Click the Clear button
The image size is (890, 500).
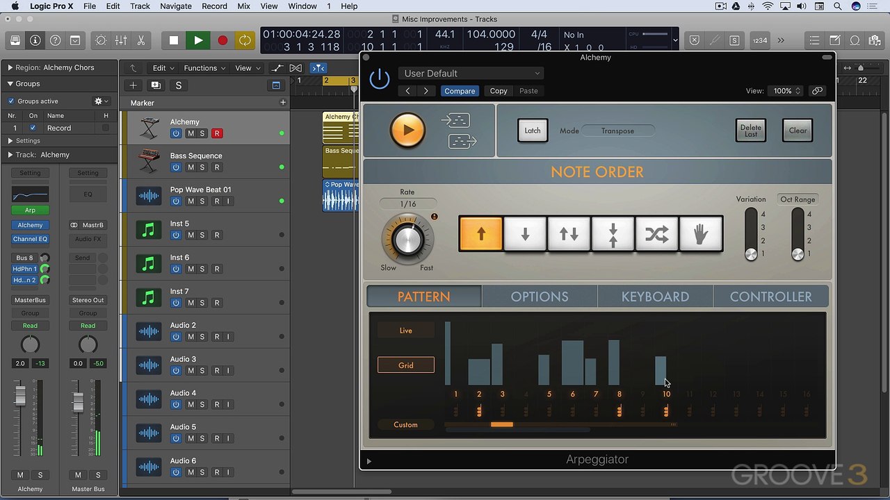point(798,131)
